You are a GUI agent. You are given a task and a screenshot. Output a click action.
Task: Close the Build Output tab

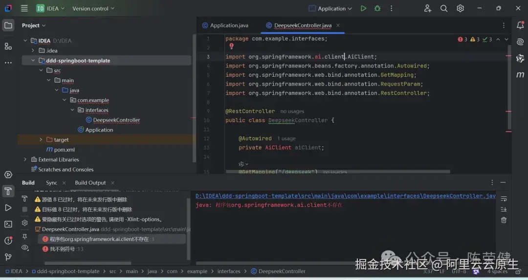click(x=113, y=183)
